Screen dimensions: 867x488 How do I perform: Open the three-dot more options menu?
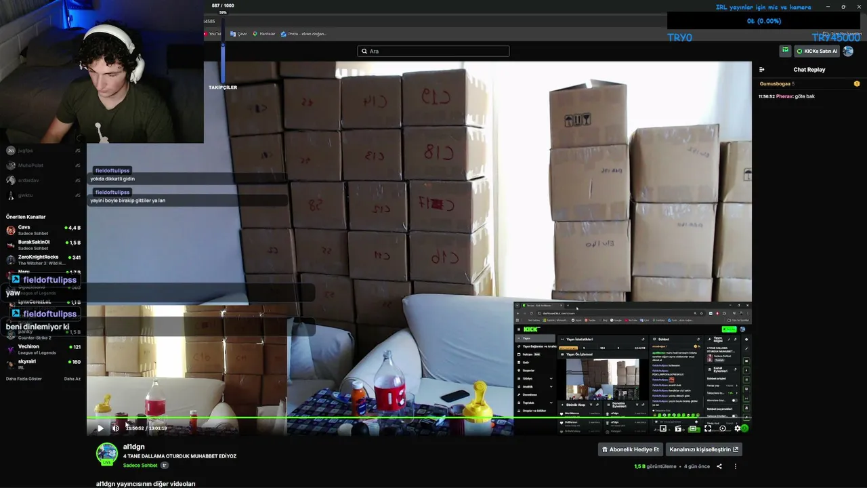(x=736, y=466)
